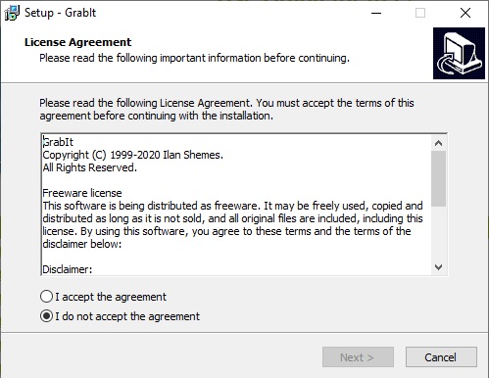Click the license scrollbar up arrow
Image resolution: width=489 pixels, height=378 pixels.
[x=438, y=143]
